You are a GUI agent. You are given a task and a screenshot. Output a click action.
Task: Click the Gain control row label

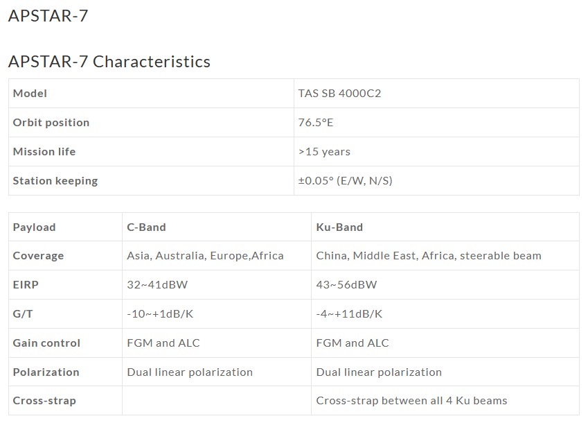pyautogui.click(x=46, y=343)
